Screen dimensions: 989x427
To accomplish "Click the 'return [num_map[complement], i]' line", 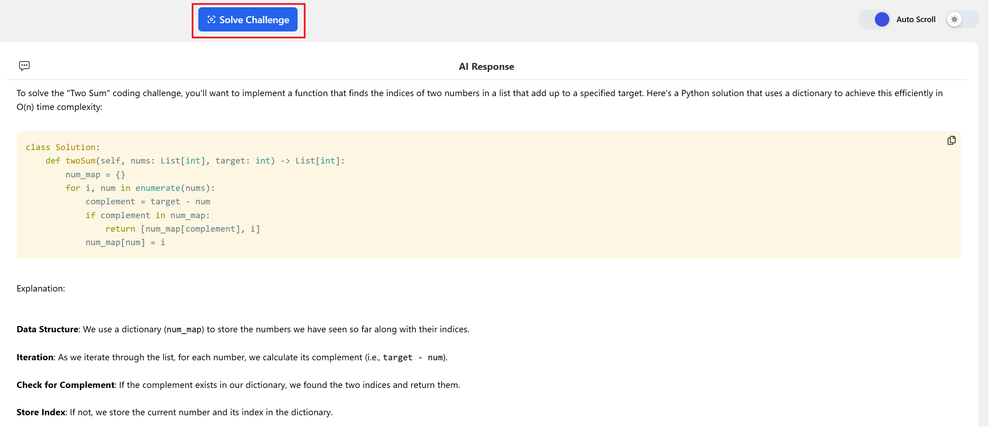I will 183,229.
